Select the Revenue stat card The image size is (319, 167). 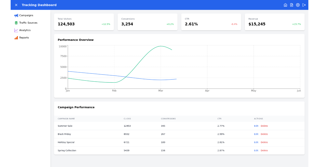coord(275,22)
